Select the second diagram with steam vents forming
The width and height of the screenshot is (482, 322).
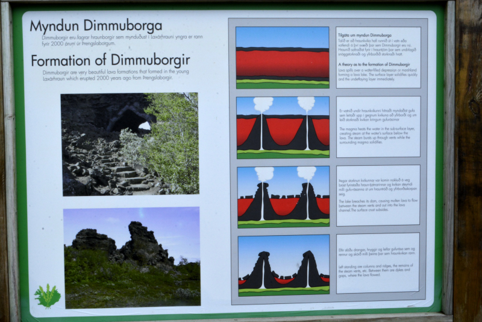click(x=283, y=127)
